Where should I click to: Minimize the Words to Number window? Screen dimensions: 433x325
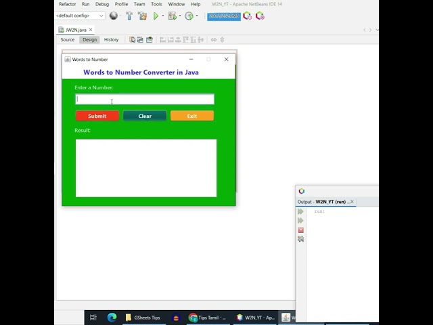(x=191, y=59)
